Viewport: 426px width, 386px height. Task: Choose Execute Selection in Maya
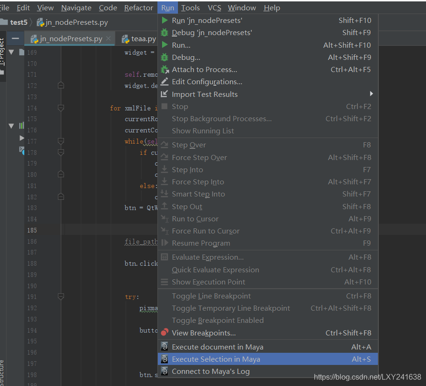point(268,359)
